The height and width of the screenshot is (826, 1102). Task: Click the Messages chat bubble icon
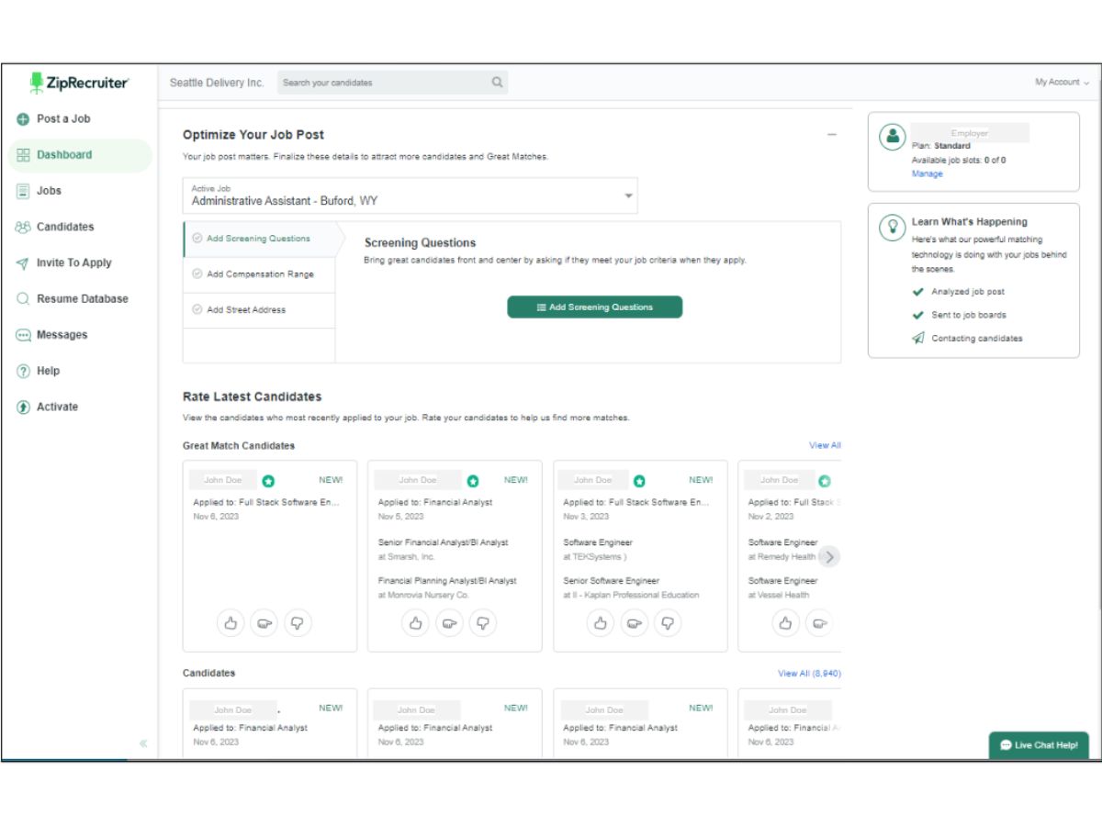pos(23,335)
